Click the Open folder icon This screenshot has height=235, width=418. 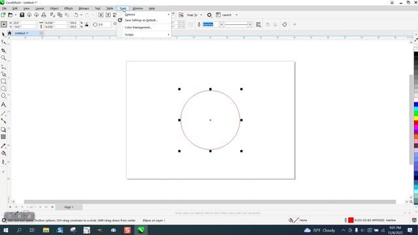coord(10,15)
